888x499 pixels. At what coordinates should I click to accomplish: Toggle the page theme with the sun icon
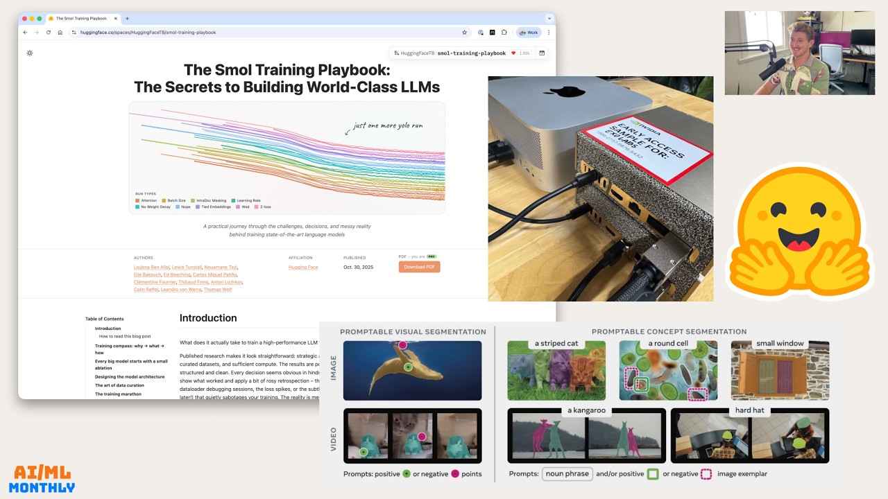coord(30,53)
